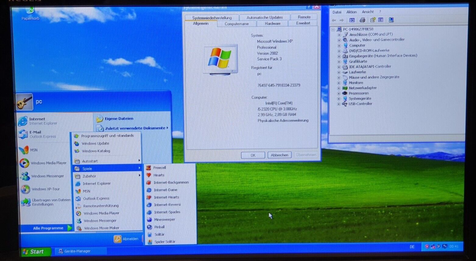This screenshot has height=261, width=476.
Task: Switch to the Hardware tab
Action: pyautogui.click(x=272, y=24)
